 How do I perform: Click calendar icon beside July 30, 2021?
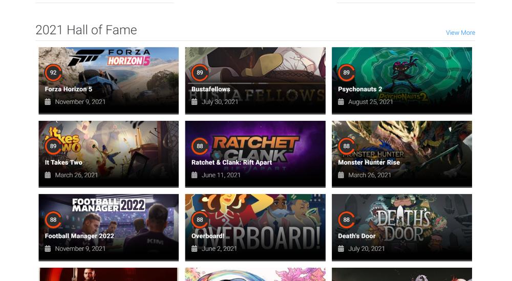click(194, 102)
